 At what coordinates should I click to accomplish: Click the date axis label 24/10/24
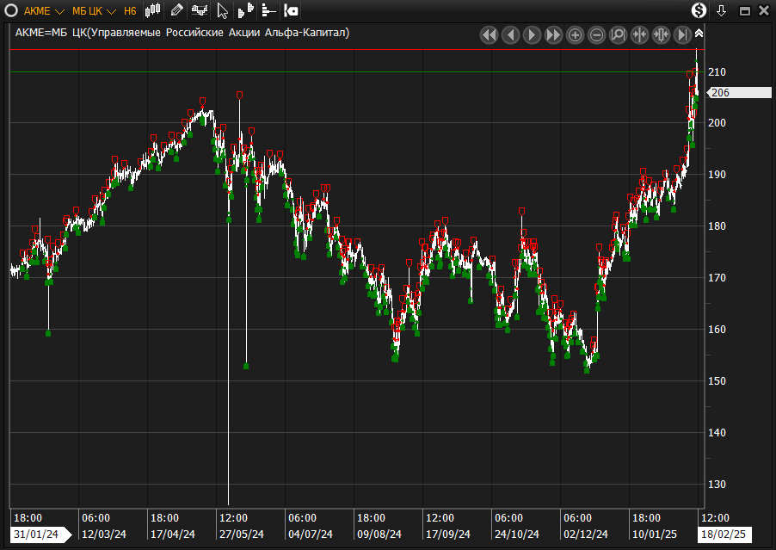pyautogui.click(x=517, y=535)
